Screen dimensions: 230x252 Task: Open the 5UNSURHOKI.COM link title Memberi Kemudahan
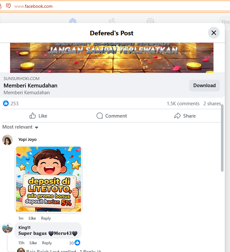click(30, 86)
